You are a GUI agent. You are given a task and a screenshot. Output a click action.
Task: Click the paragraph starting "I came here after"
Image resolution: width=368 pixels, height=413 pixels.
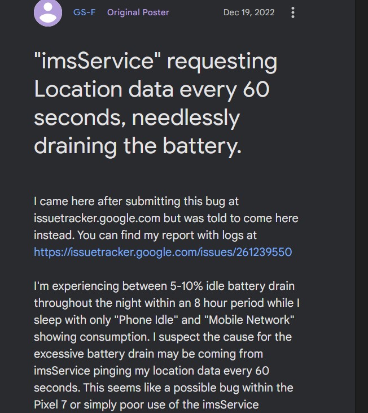coord(167,227)
